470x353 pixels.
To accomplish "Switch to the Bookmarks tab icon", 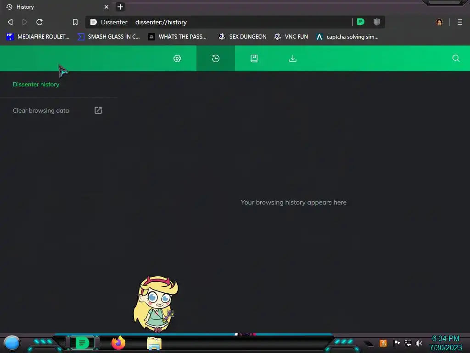I will (254, 58).
